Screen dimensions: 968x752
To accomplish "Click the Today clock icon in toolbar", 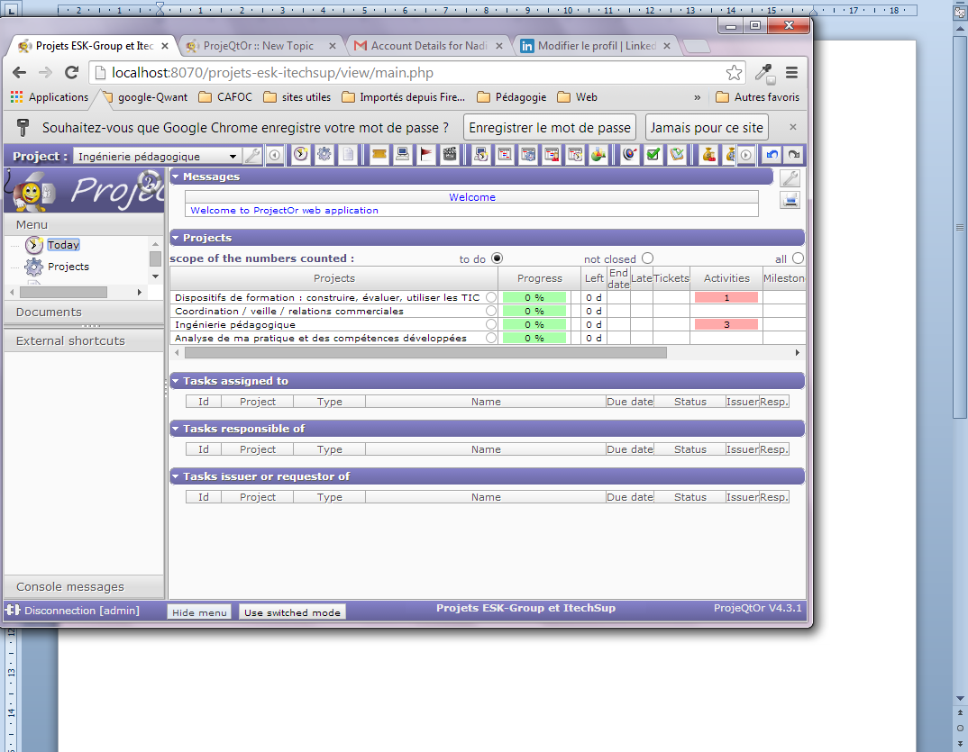I will [x=300, y=155].
